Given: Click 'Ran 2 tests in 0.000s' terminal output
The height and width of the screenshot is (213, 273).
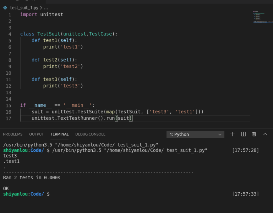Looking at the screenshot, I should (x=32, y=178).
